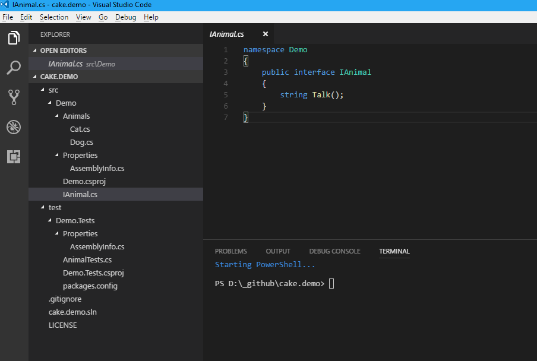
Task: Open the Extensions view icon
Action: [14, 157]
